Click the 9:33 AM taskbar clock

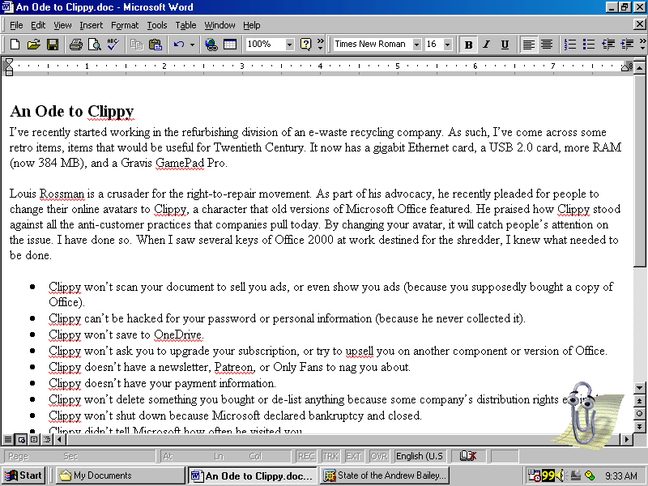(x=620, y=476)
